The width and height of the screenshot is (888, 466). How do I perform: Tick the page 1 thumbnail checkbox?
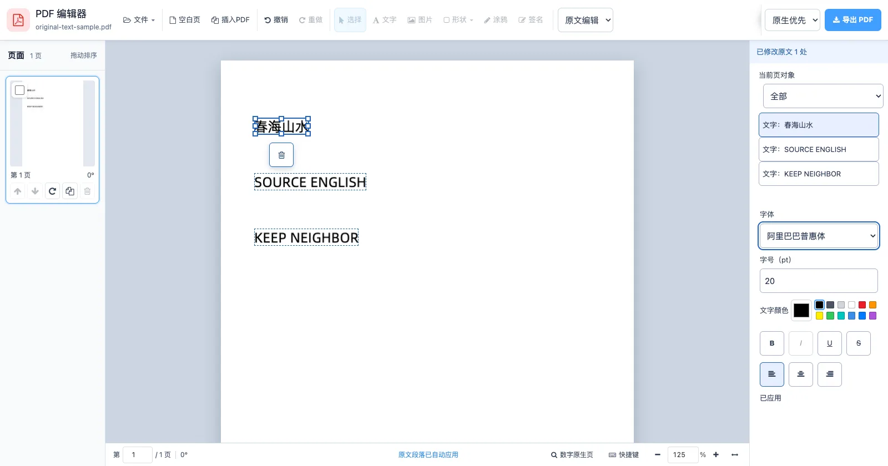pyautogui.click(x=20, y=90)
